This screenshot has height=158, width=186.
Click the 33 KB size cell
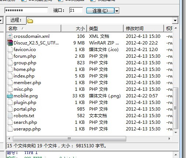(79, 96)
